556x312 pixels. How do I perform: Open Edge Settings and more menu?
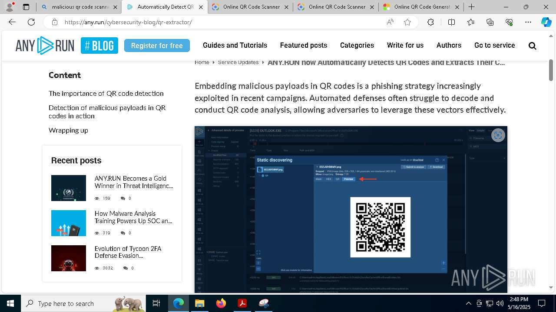point(528,22)
